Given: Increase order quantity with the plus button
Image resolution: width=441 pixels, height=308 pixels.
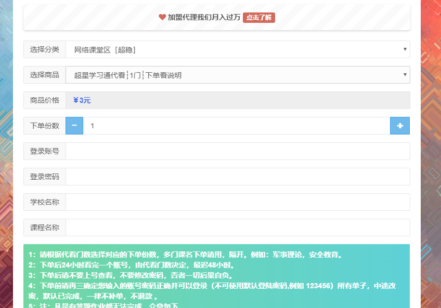Looking at the screenshot, I should click(x=400, y=126).
